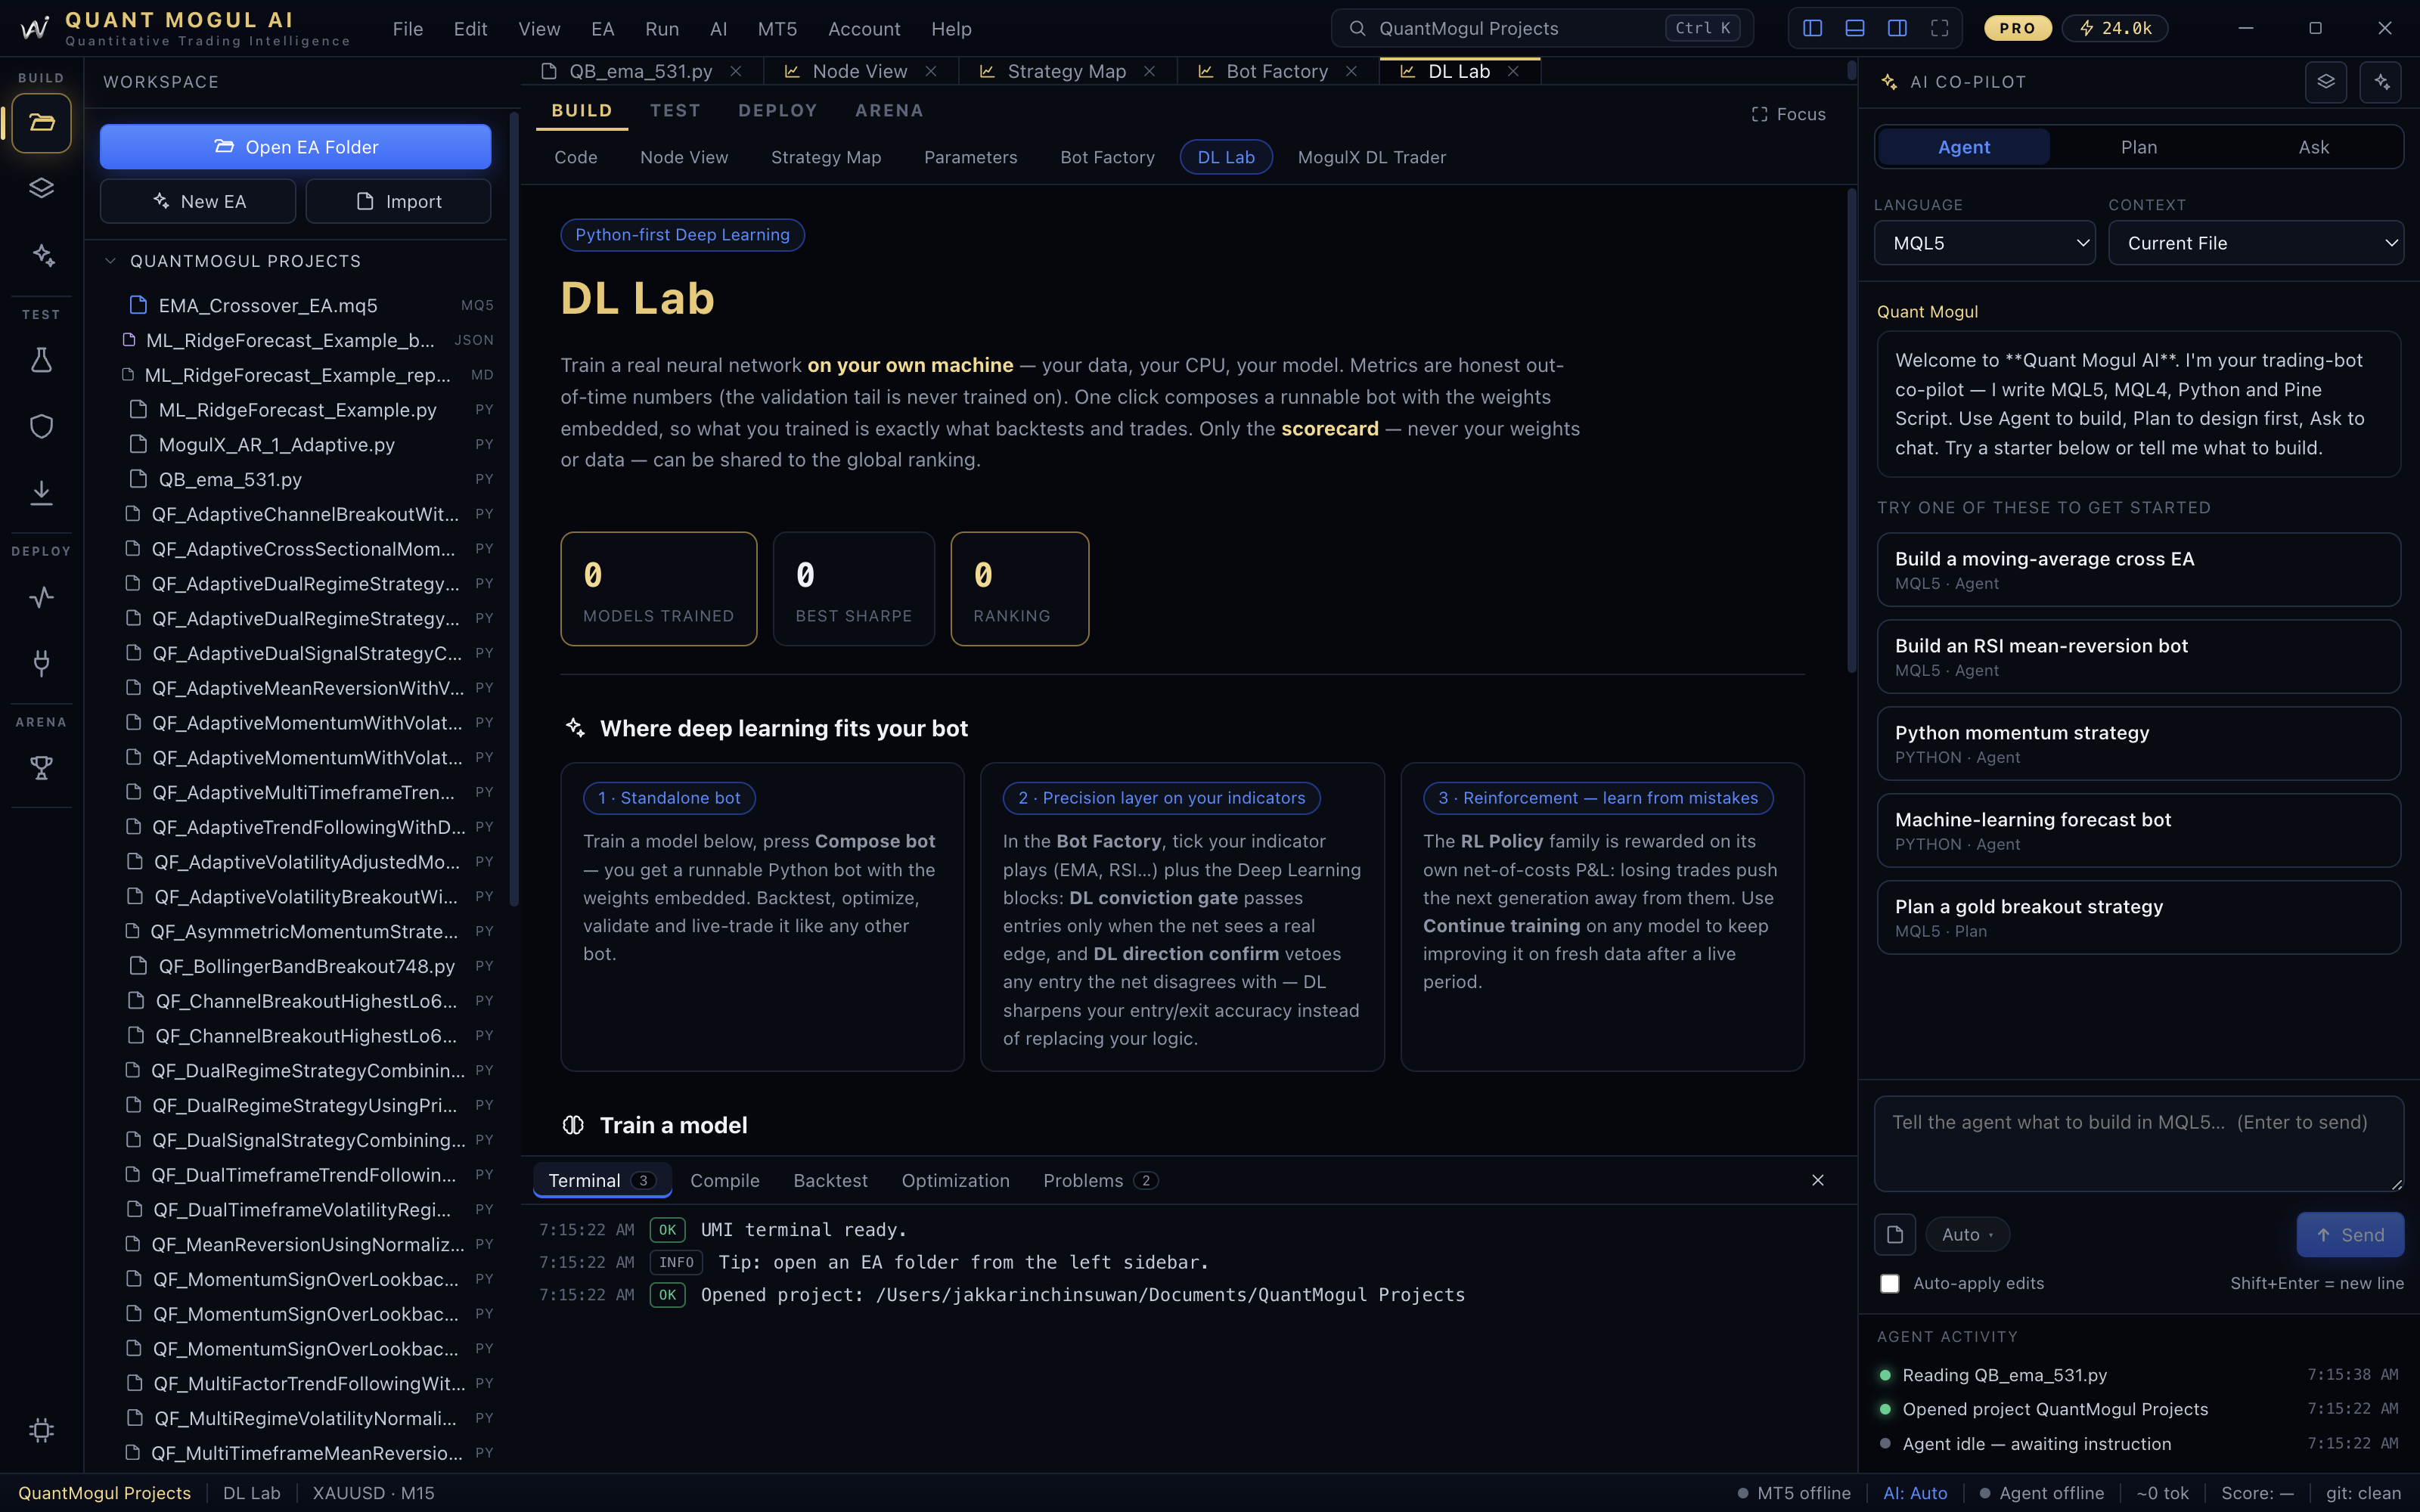The image size is (2420, 1512).
Task: Switch co-pilot to Agent mode
Action: 1964,147
